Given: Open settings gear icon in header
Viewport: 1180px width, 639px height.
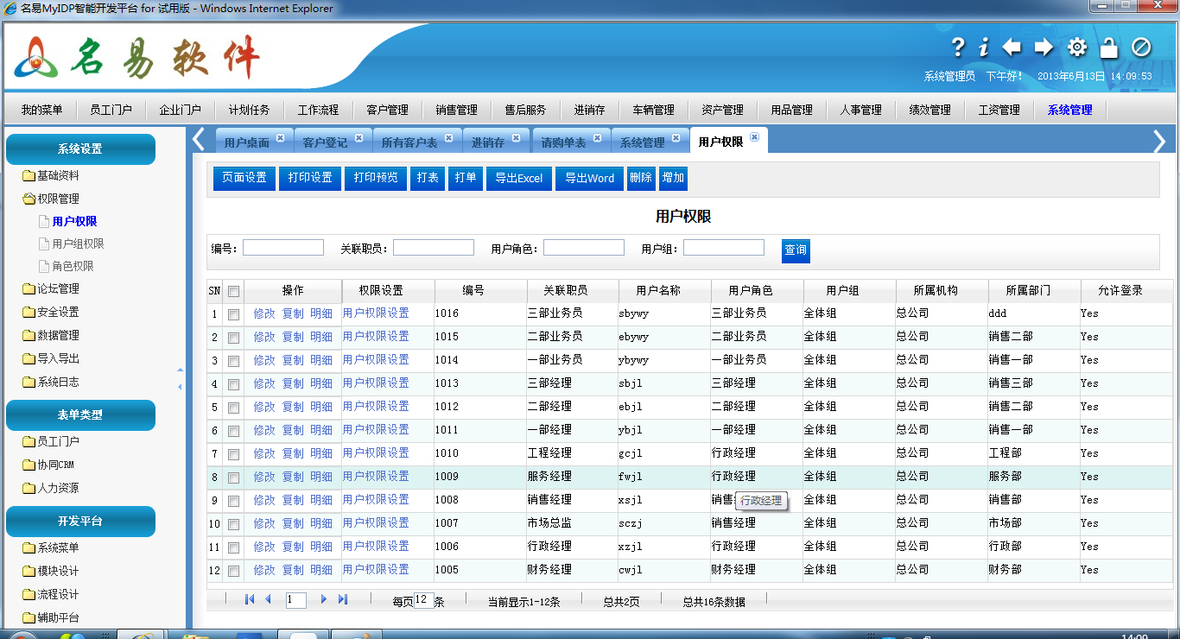Looking at the screenshot, I should pyautogui.click(x=1077, y=47).
